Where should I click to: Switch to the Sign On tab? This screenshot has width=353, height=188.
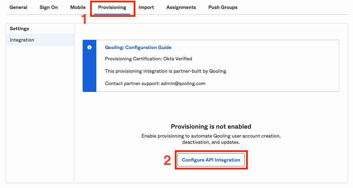coord(49,7)
